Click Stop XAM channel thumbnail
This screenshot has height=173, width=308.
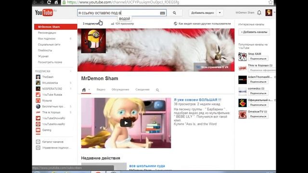pos(243,57)
